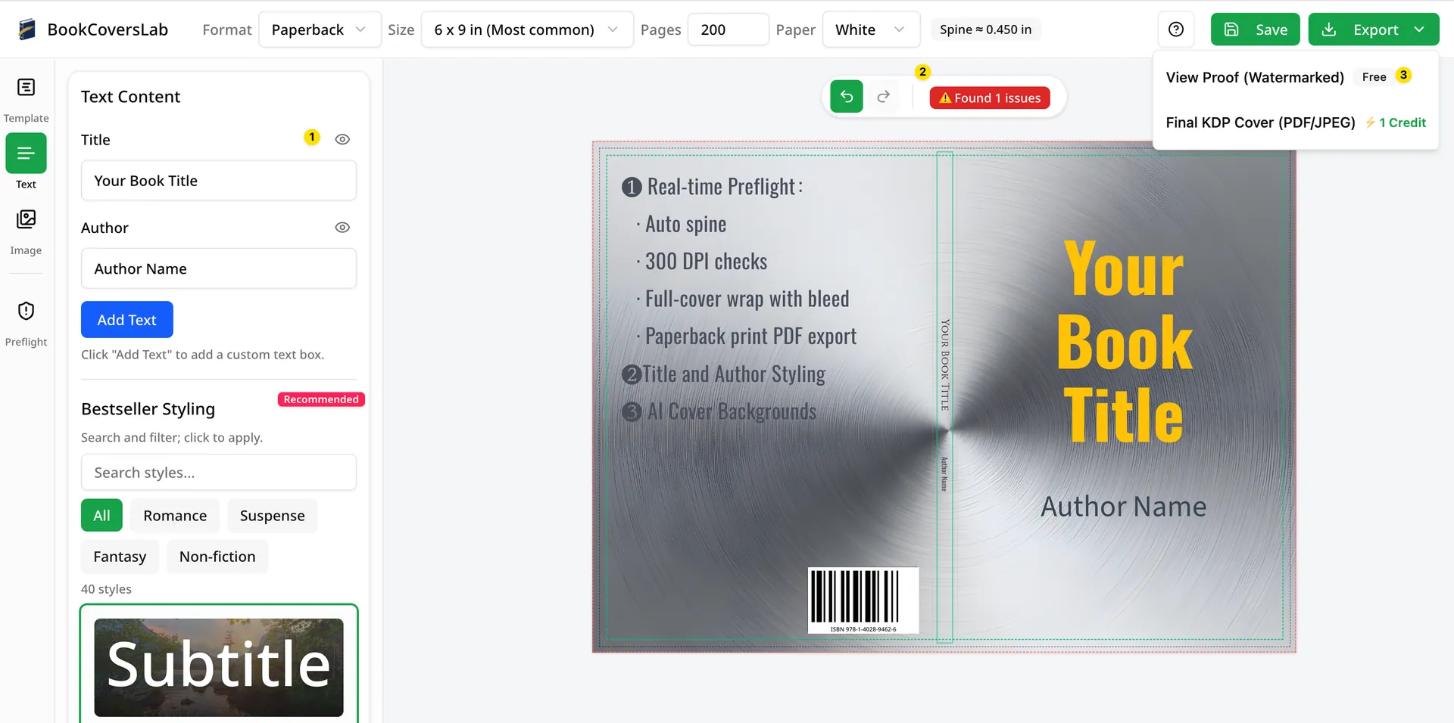
Task: Filter styles by Non-fiction
Action: [217, 557]
